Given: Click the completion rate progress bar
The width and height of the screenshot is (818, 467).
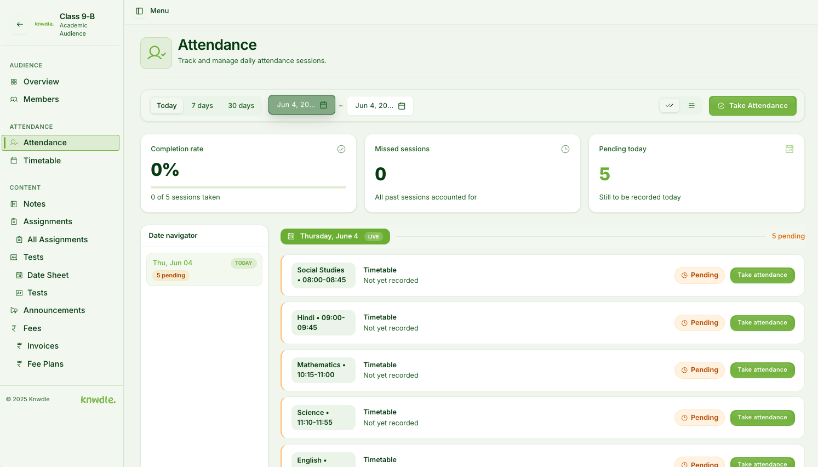Looking at the screenshot, I should (248, 187).
